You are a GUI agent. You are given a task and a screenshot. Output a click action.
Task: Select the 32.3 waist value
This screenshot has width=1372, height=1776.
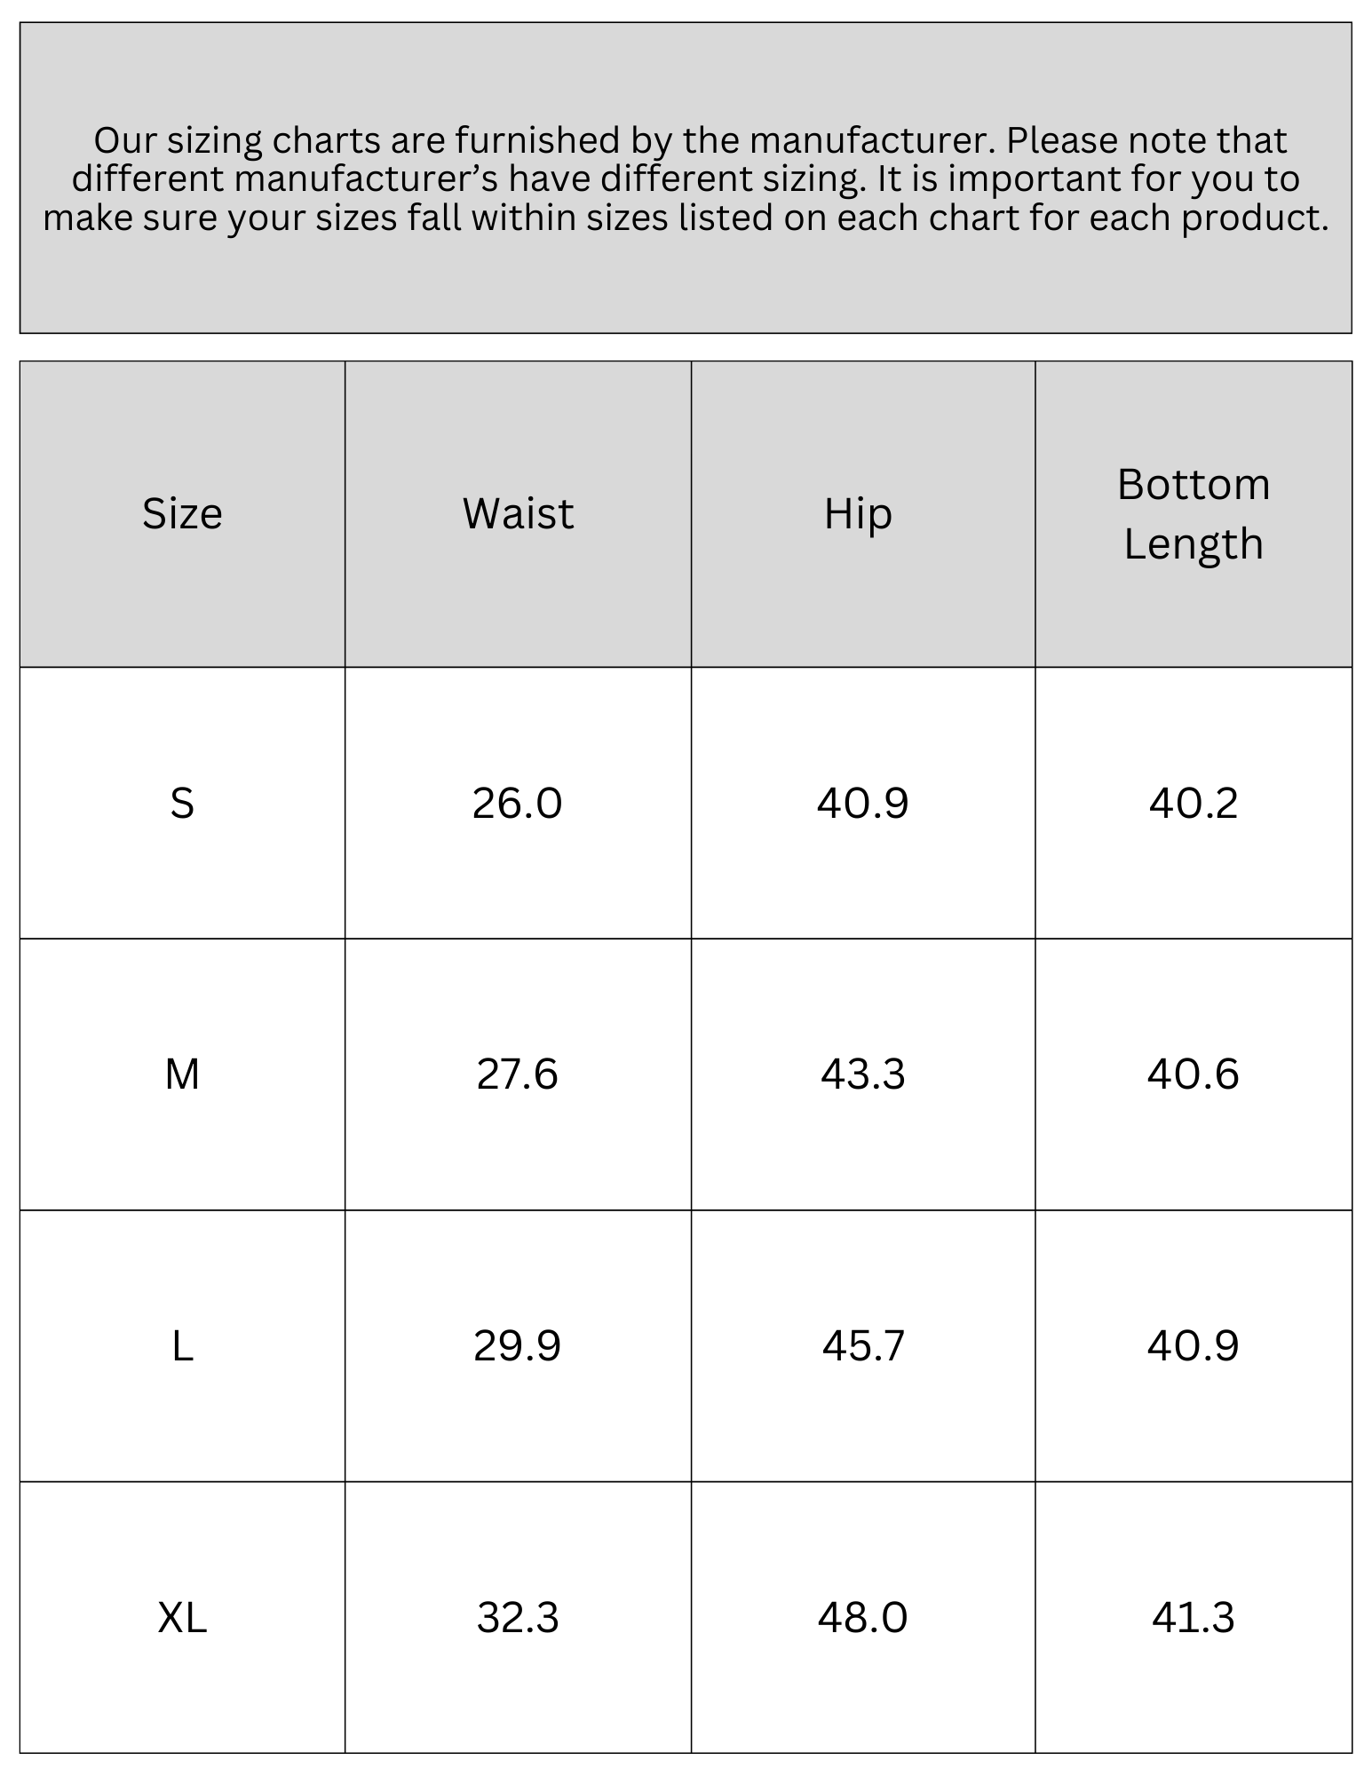518,1617
